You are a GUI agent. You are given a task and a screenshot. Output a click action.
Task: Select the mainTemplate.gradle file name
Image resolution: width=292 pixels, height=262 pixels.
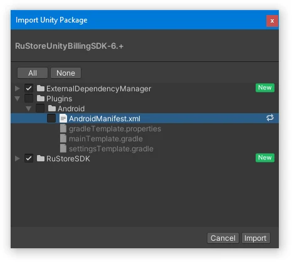pos(106,139)
